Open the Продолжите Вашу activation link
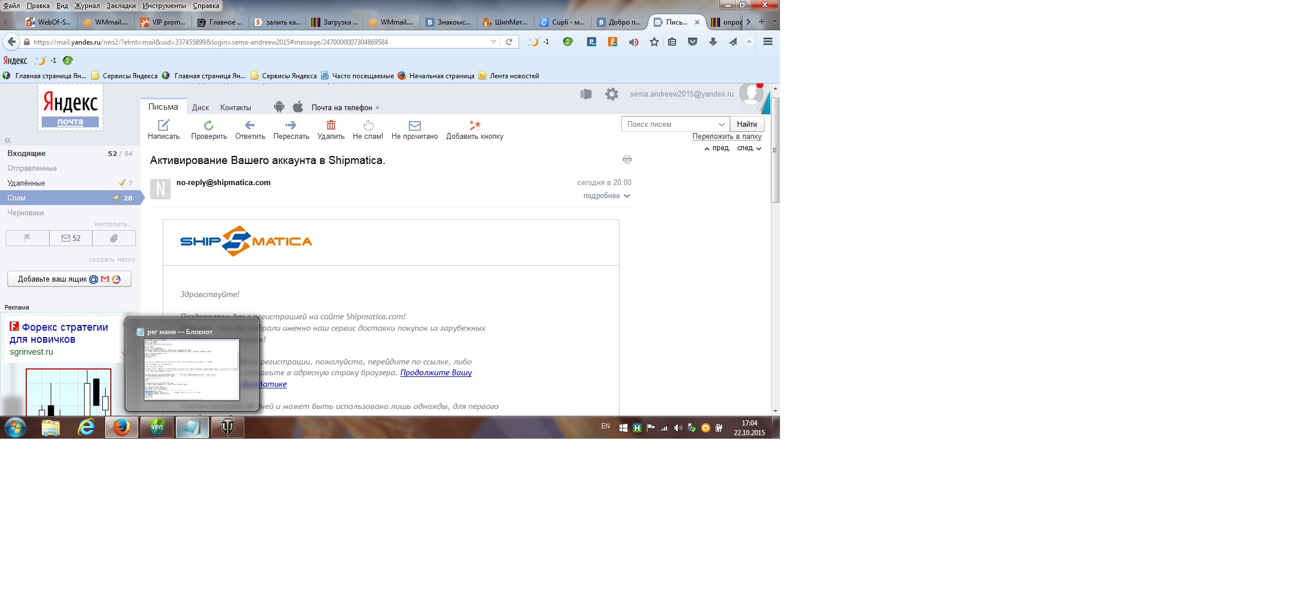The width and height of the screenshot is (1303, 602). [436, 372]
